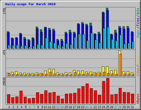Click the green day 28 label
141x110 pixels.
click(x=120, y=107)
